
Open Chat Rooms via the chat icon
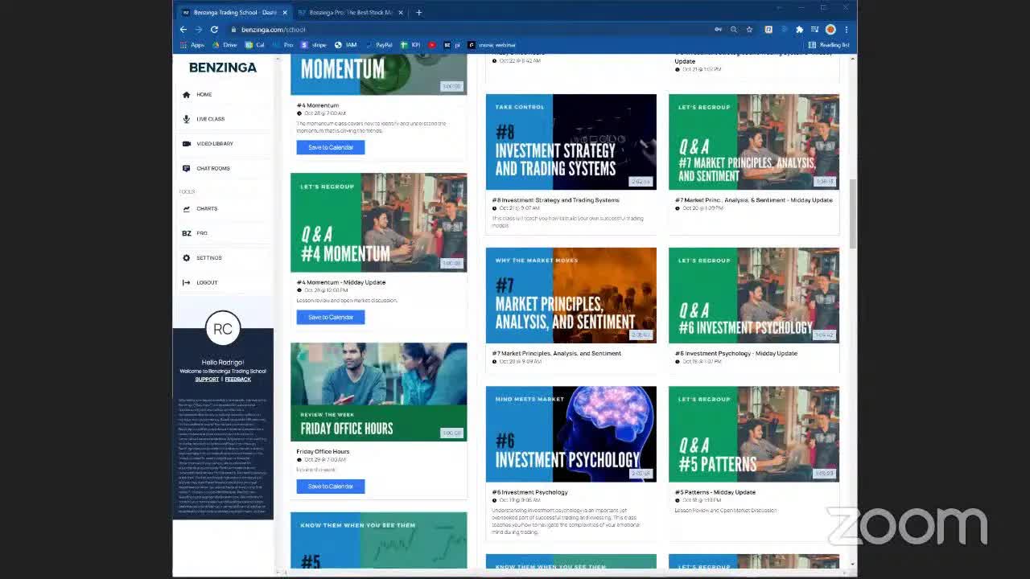[x=187, y=169]
